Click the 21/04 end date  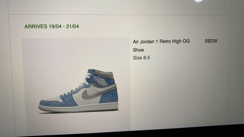click(72, 26)
